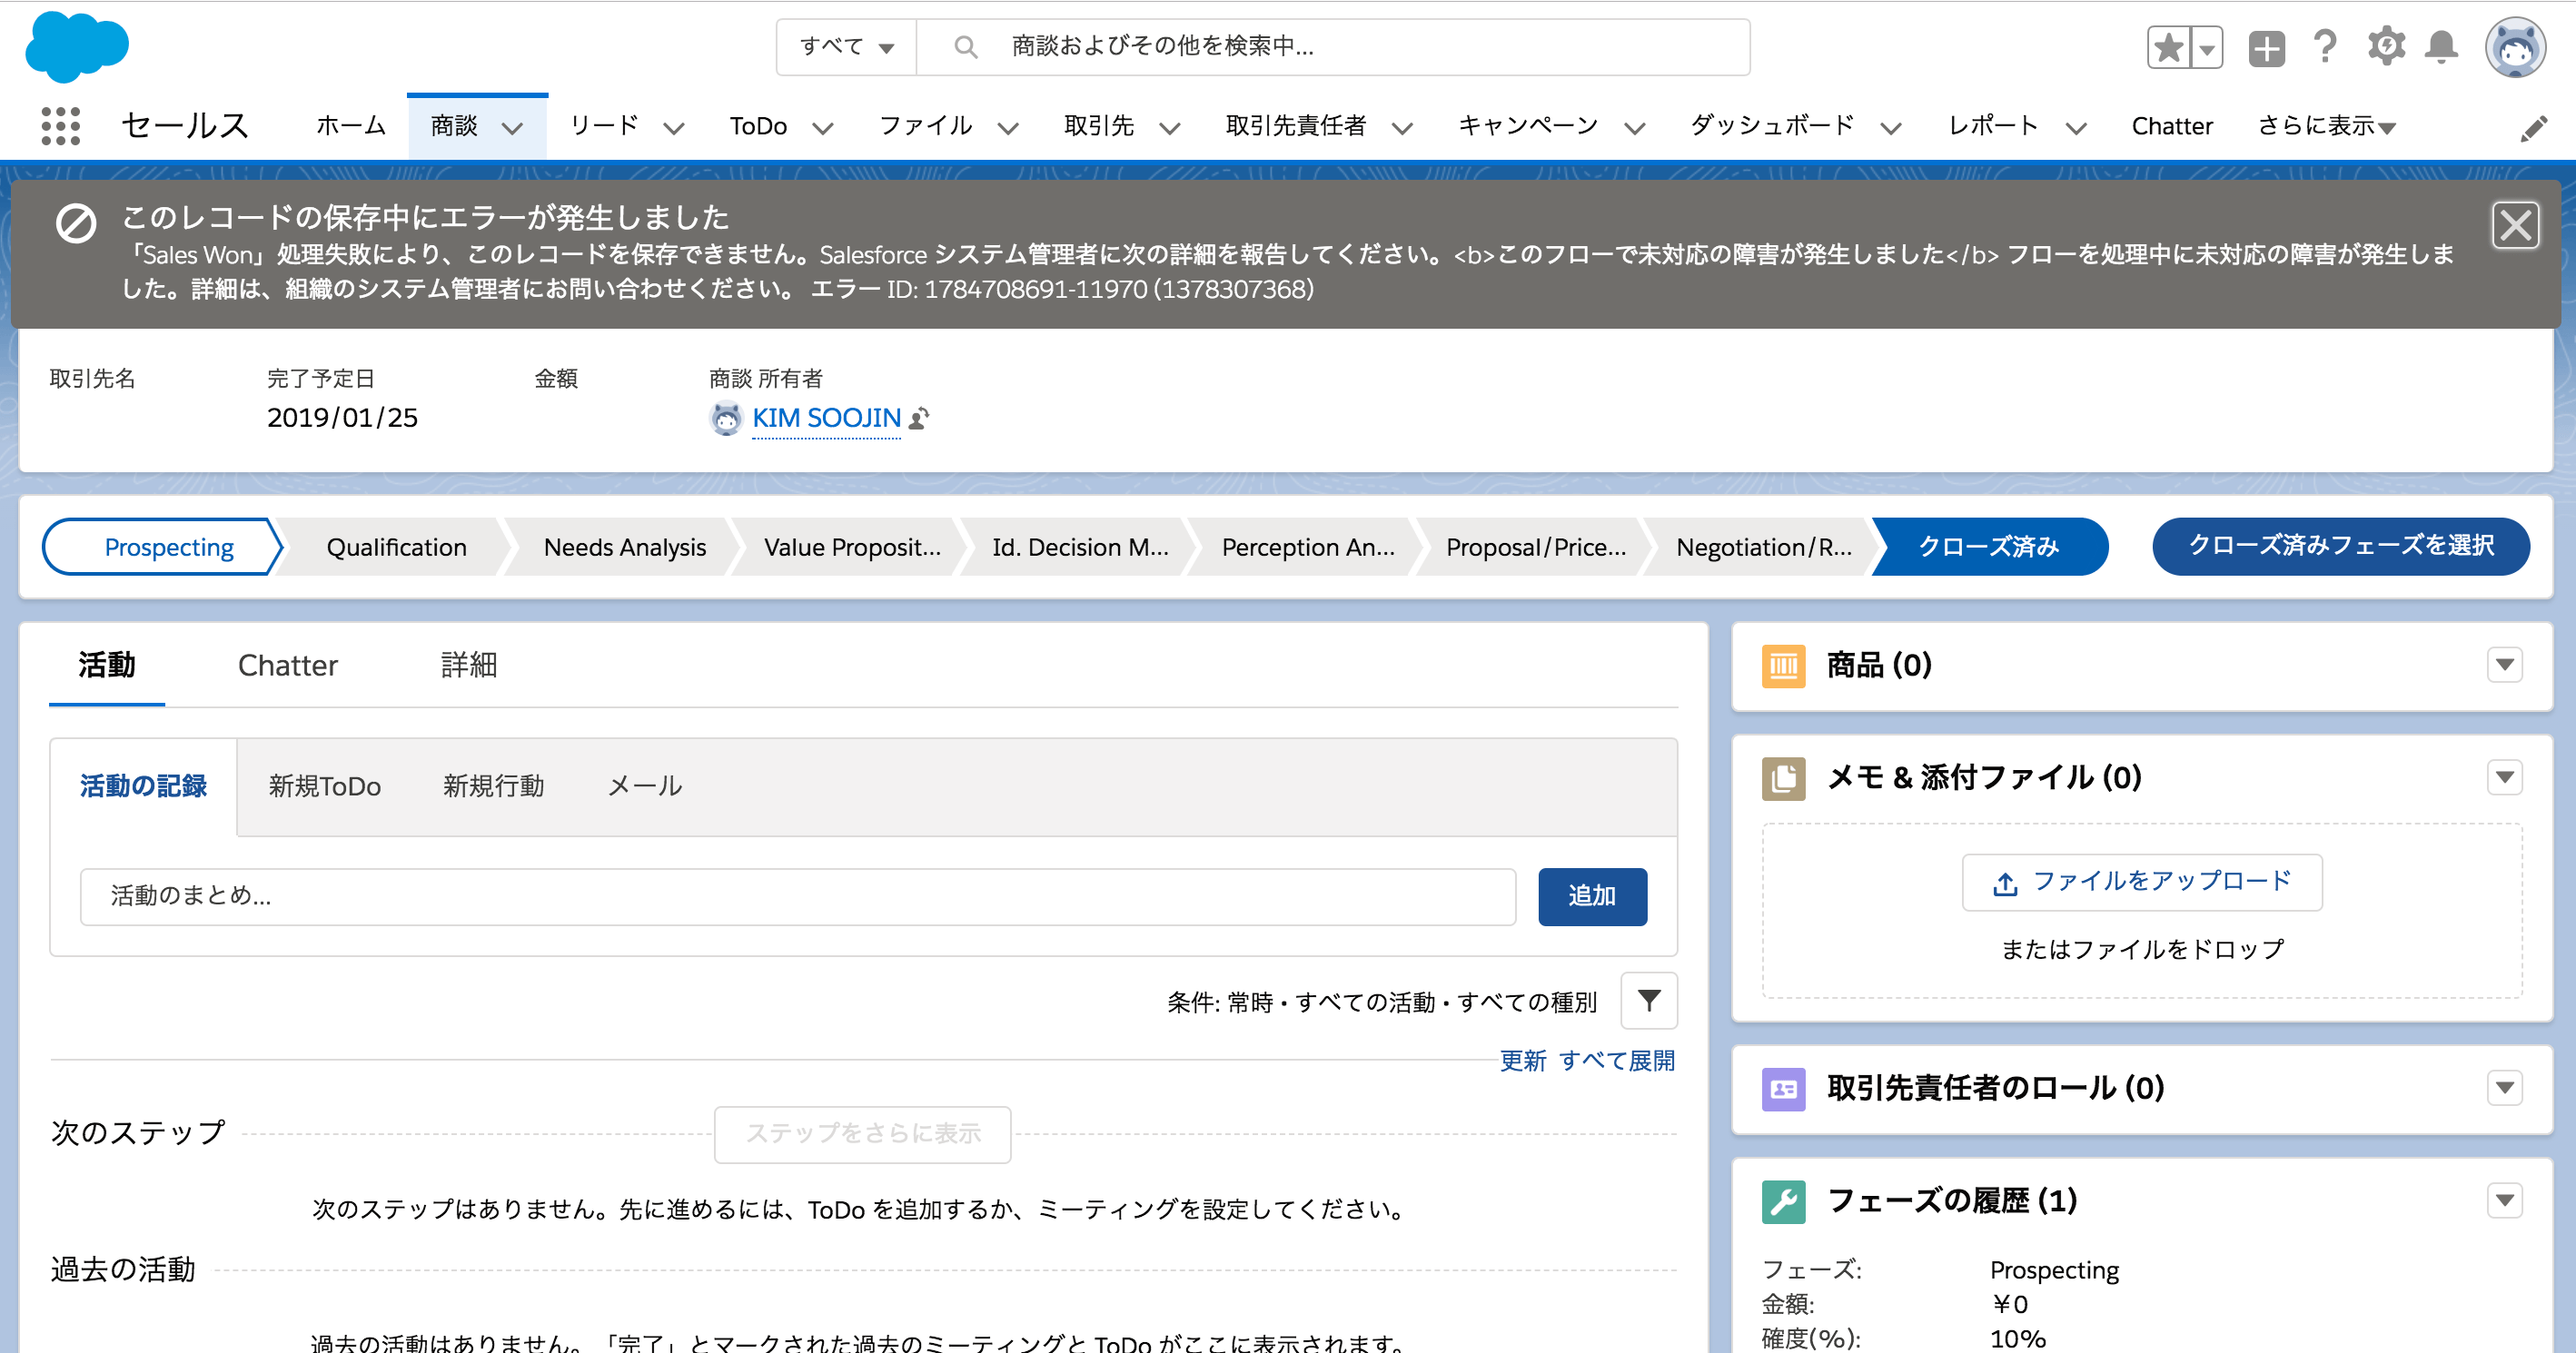
Task: Select the Negotiation/Review stage
Action: click(x=1764, y=547)
